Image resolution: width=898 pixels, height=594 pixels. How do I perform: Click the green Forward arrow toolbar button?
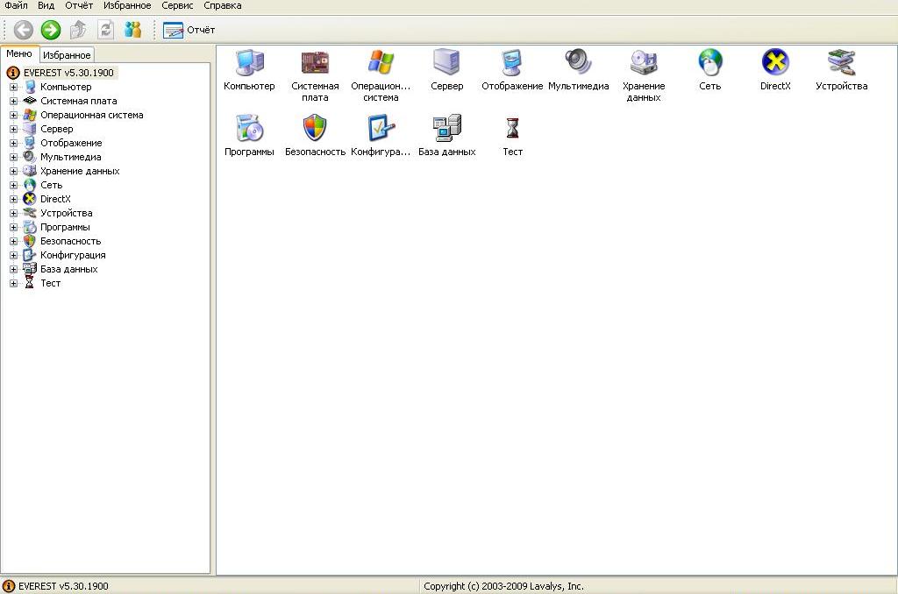[51, 30]
